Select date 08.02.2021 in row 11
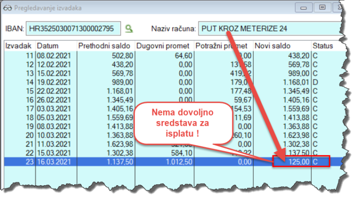The width and height of the screenshot is (359, 202). tap(54, 56)
